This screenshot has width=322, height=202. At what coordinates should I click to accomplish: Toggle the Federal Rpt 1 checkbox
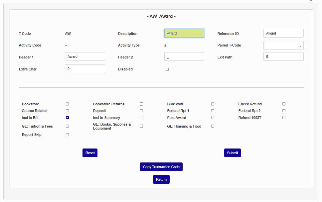coord(213,111)
